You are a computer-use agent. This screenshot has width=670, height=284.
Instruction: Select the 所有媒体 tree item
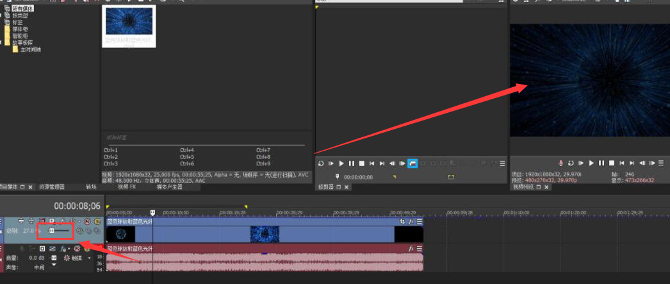pos(22,8)
